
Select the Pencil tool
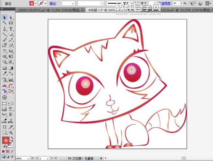point(11,40)
